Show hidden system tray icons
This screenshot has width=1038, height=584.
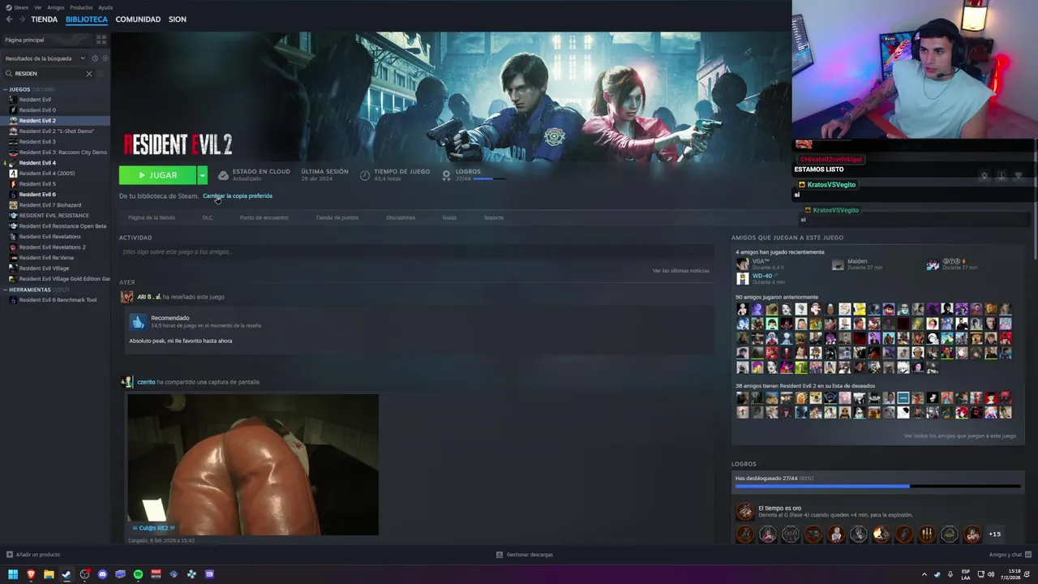coord(924,574)
